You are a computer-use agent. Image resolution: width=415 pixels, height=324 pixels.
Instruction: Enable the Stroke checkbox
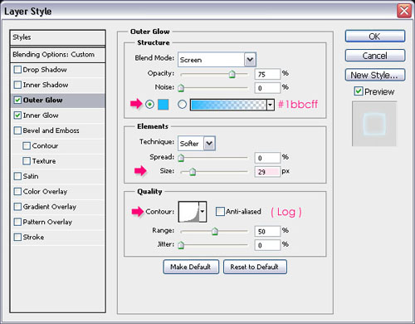pyautogui.click(x=17, y=237)
